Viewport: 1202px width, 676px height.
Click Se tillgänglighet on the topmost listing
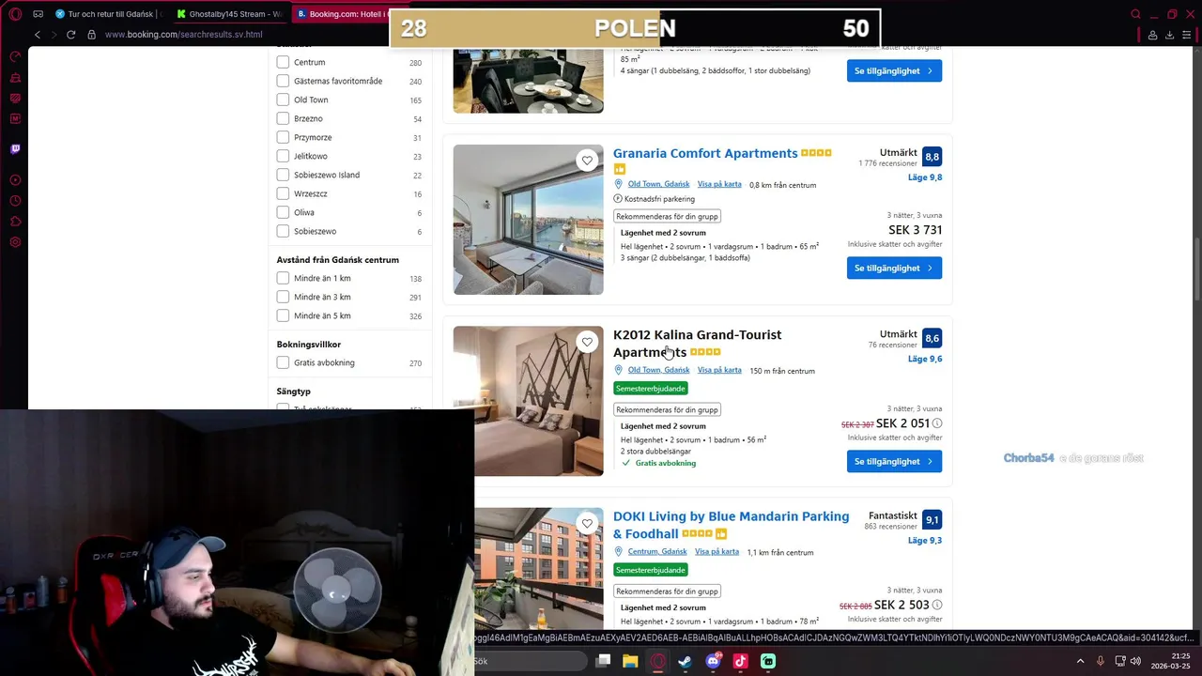tap(894, 70)
